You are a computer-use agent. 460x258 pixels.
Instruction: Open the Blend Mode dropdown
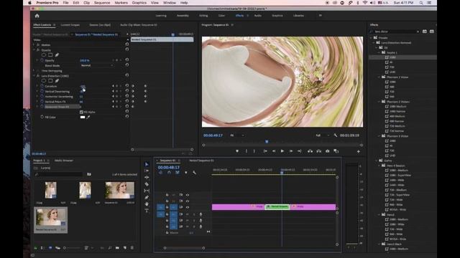[x=96, y=65]
